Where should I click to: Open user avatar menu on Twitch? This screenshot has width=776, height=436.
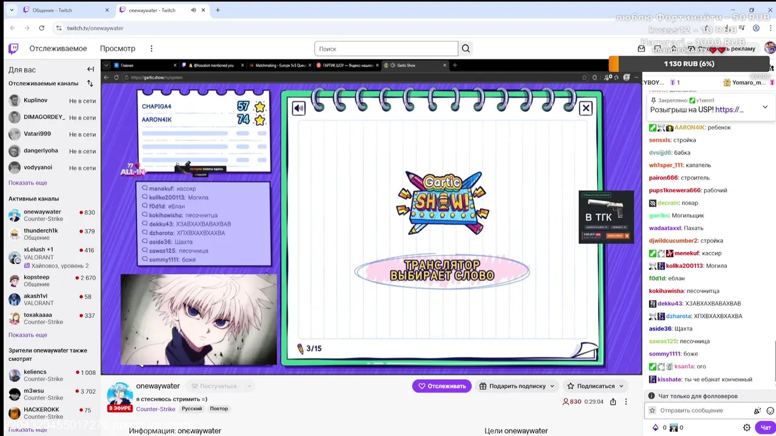click(769, 48)
